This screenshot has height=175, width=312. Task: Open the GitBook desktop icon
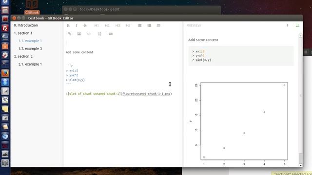point(32,7)
